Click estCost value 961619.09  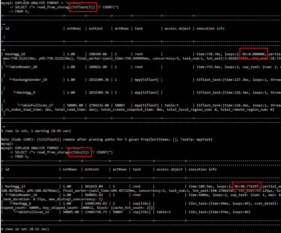[x=94, y=186]
